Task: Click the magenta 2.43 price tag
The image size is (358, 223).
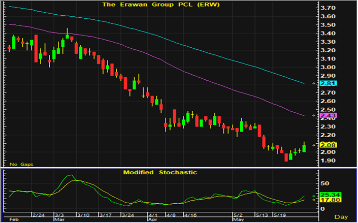Action: pos(329,116)
